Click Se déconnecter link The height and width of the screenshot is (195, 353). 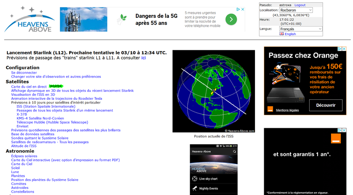pos(24,73)
